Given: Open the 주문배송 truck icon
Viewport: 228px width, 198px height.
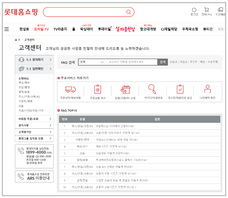Looking at the screenshot, I should click(220, 10).
